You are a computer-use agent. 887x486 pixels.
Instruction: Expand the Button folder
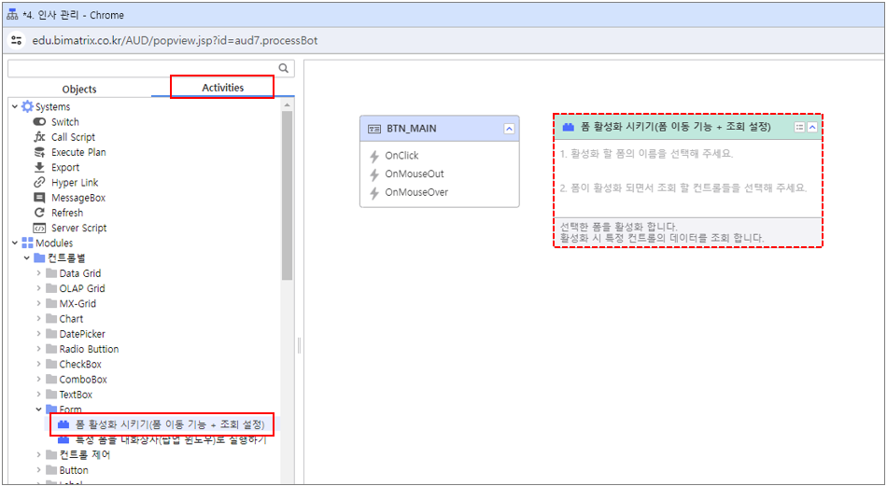pos(38,470)
